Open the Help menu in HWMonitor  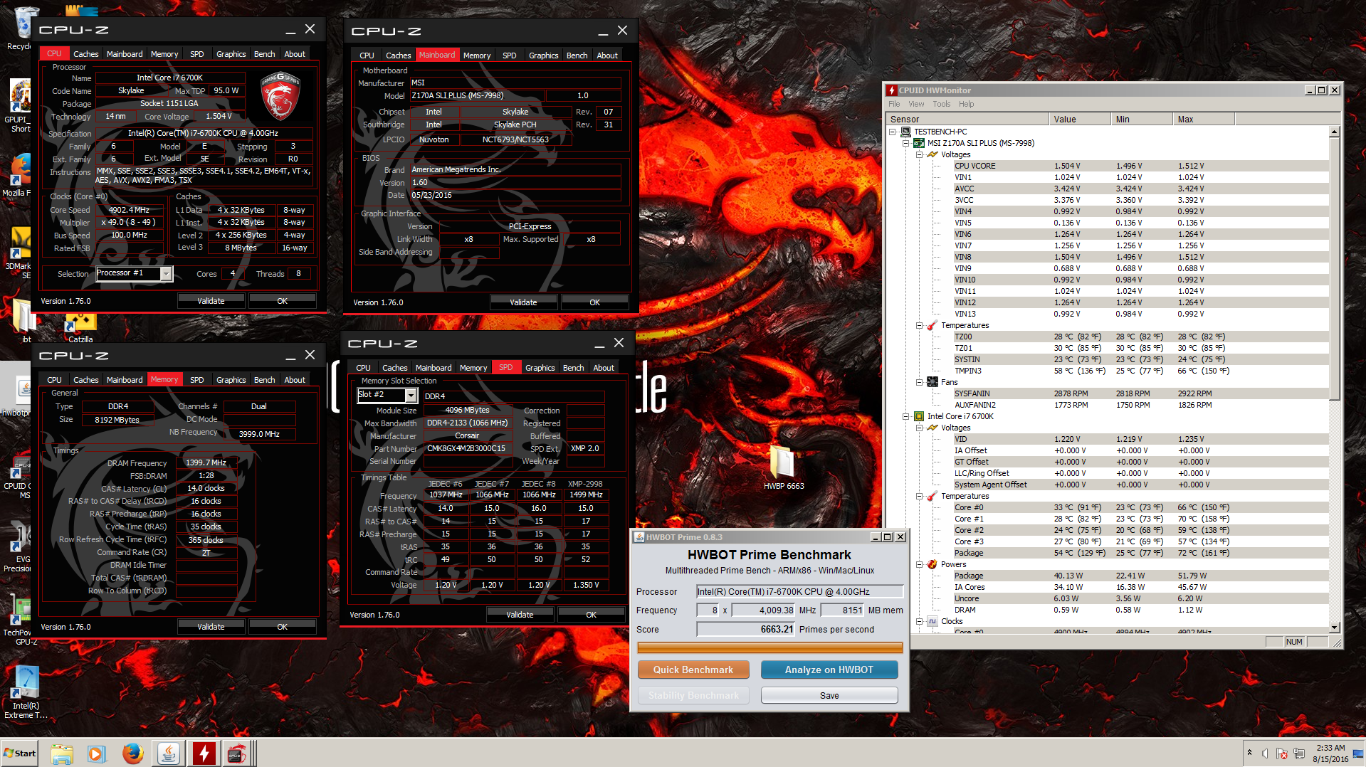(966, 104)
